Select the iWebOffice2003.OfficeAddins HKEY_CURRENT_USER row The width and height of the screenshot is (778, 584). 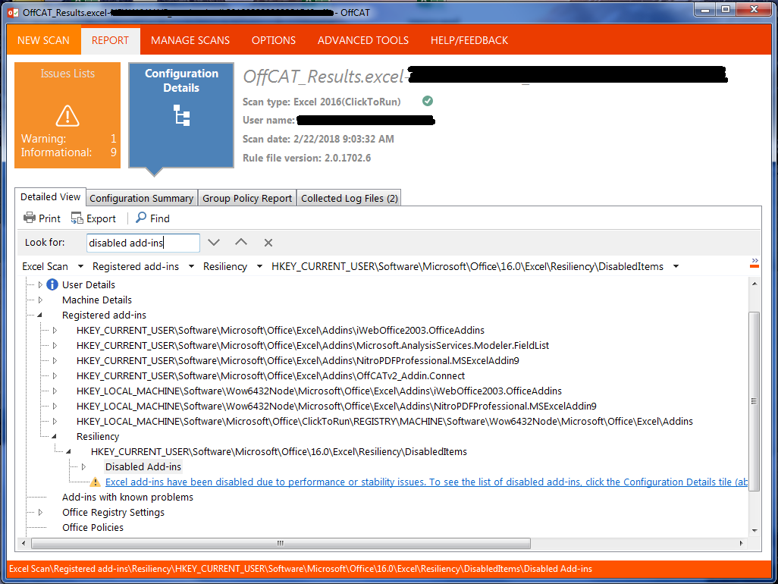[x=281, y=331]
